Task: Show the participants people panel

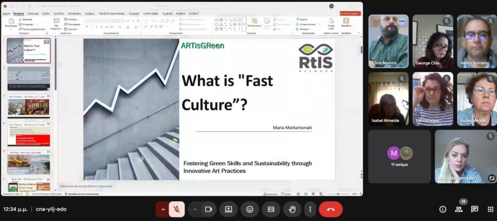Action: coord(459,209)
